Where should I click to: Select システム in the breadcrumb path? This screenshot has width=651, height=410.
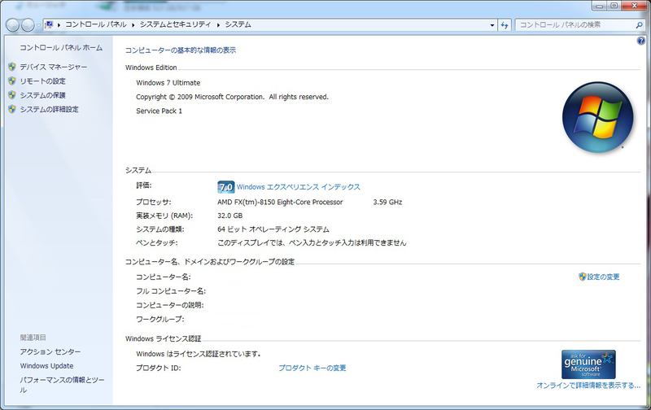click(x=238, y=24)
